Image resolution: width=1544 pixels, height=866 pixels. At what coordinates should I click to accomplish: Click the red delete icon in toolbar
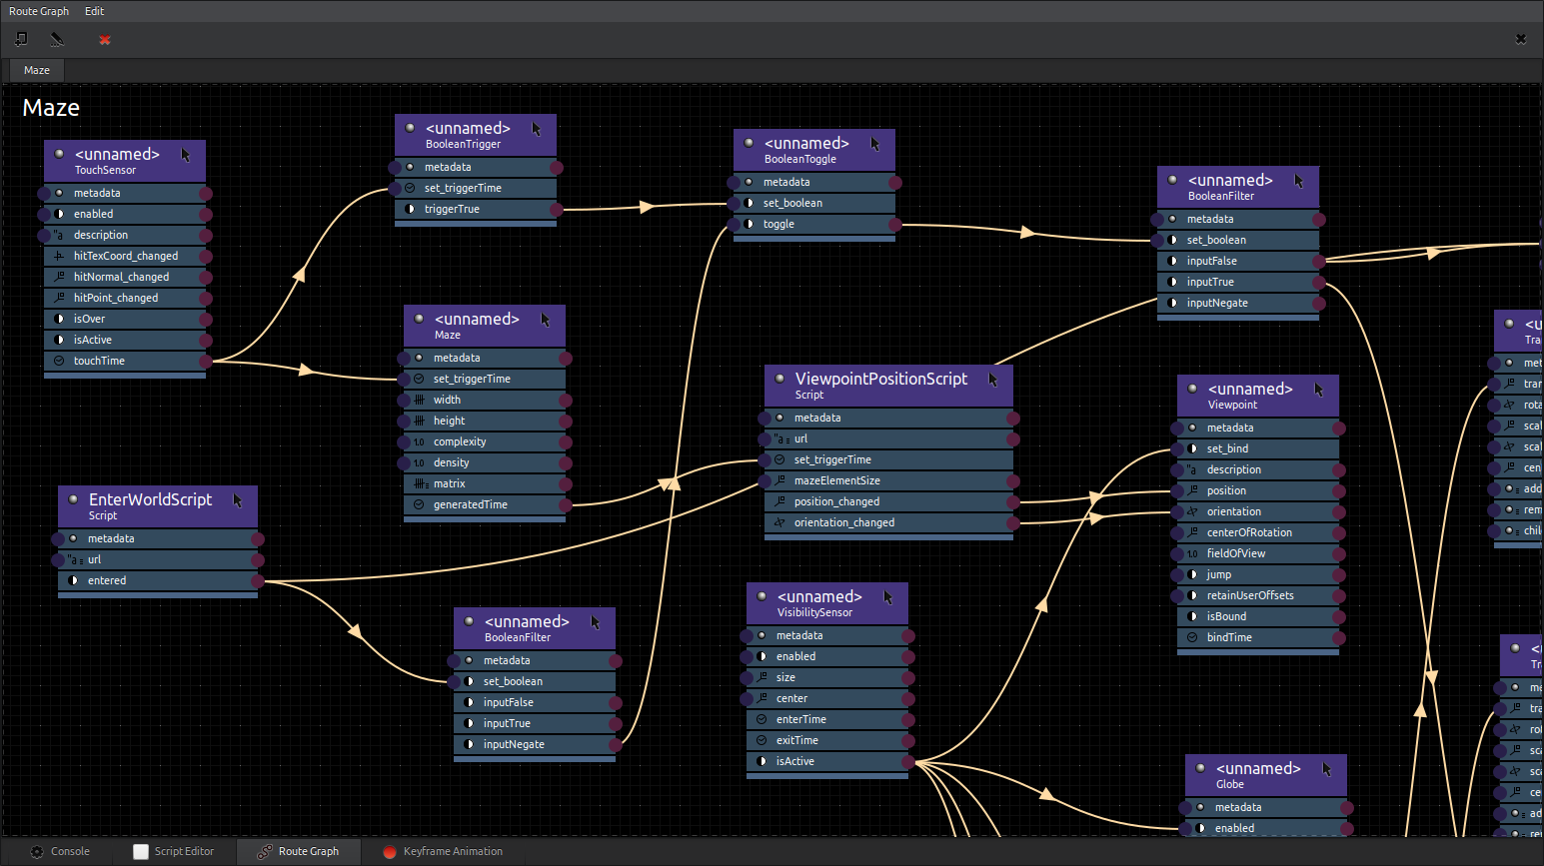tap(105, 40)
